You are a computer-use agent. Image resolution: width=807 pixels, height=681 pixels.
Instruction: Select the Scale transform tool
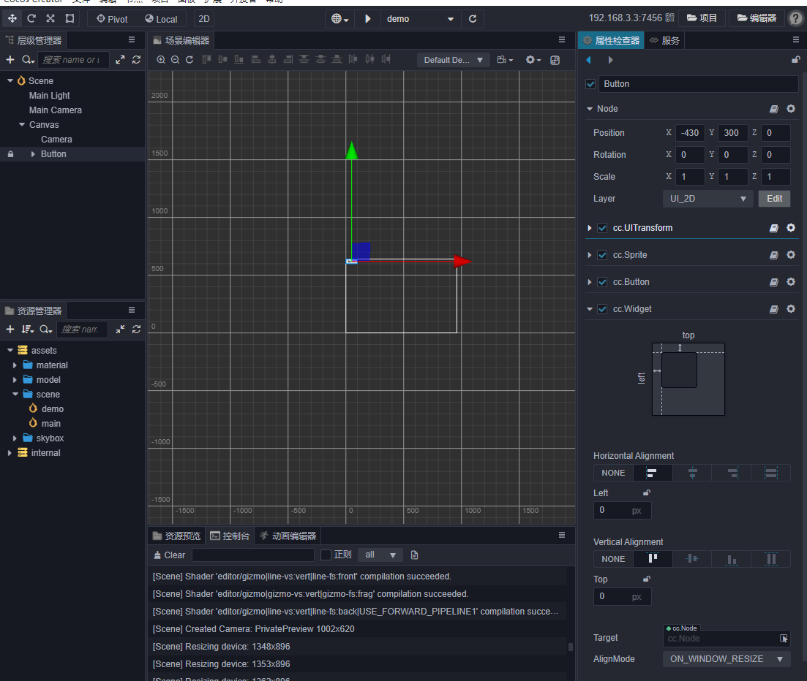click(50, 18)
